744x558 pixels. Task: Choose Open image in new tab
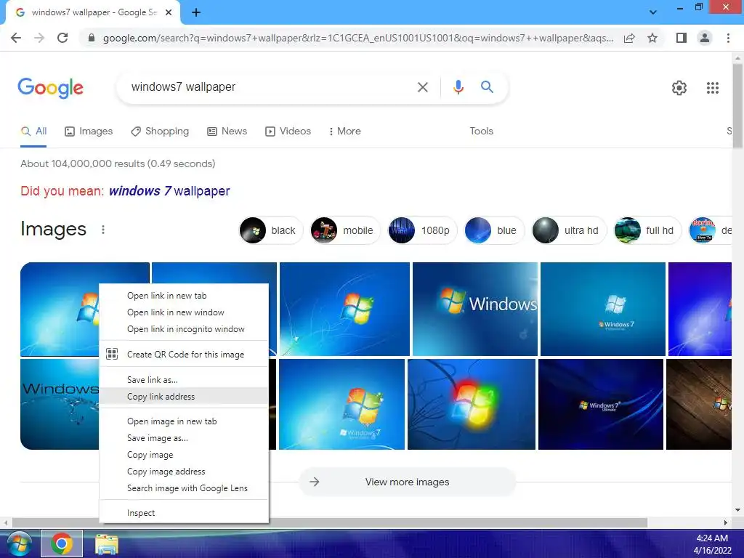[184, 421]
